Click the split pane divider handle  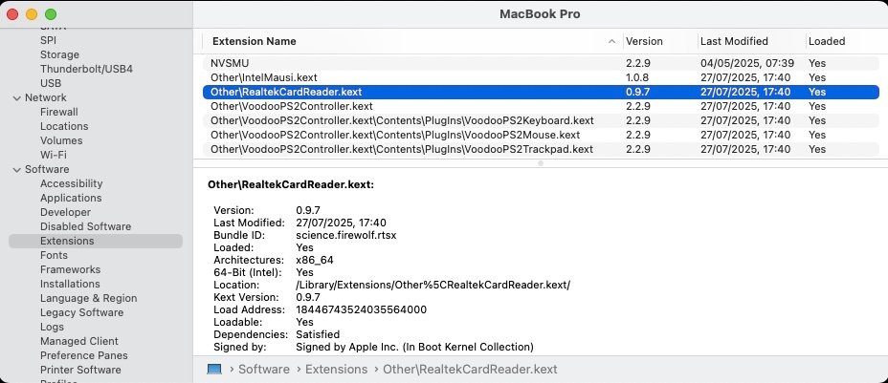tap(541, 163)
